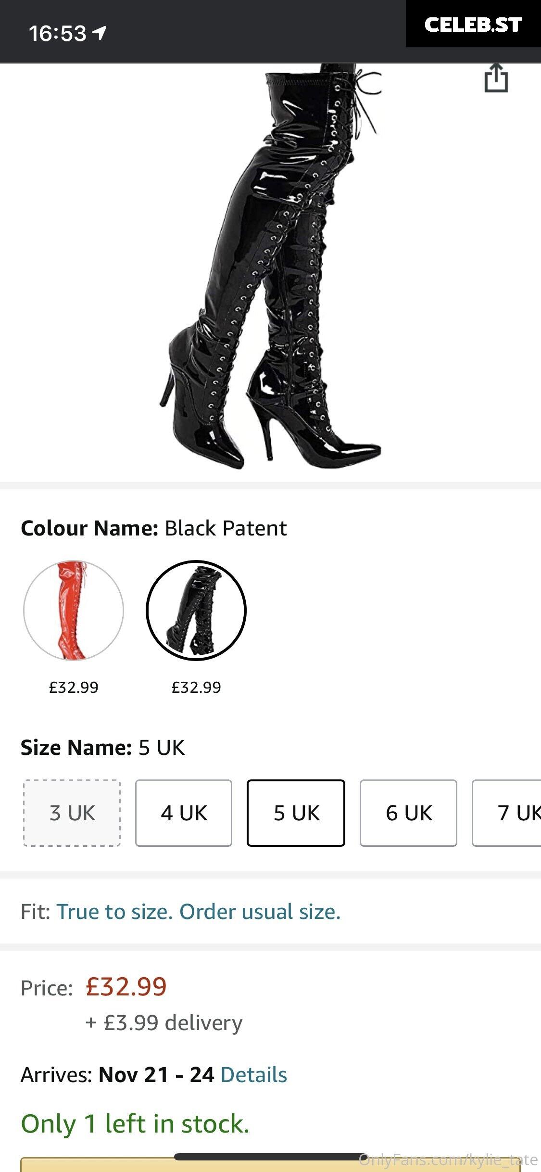Tap the £32.99 price under red swatch

pyautogui.click(x=74, y=687)
